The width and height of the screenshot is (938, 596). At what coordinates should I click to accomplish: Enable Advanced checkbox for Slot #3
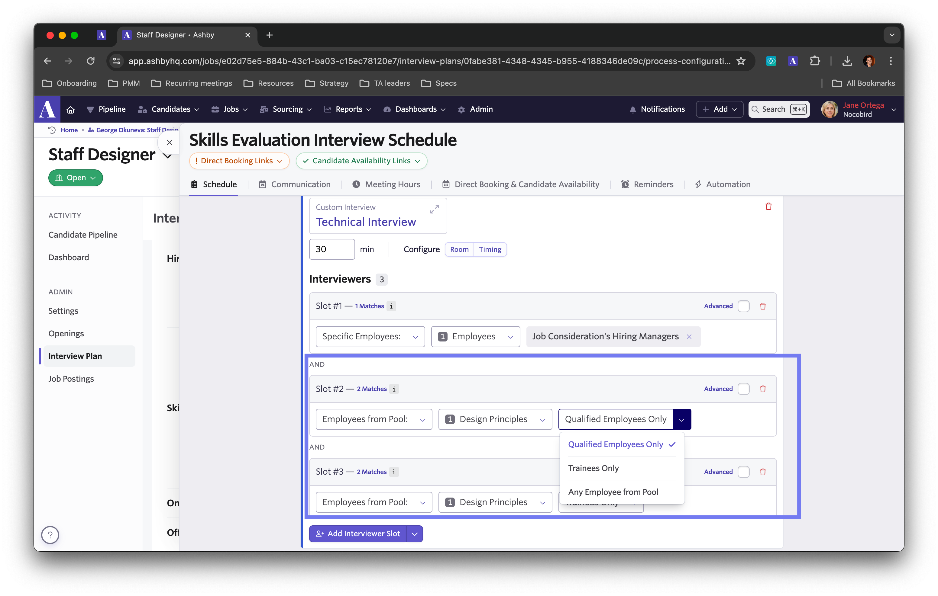click(743, 471)
